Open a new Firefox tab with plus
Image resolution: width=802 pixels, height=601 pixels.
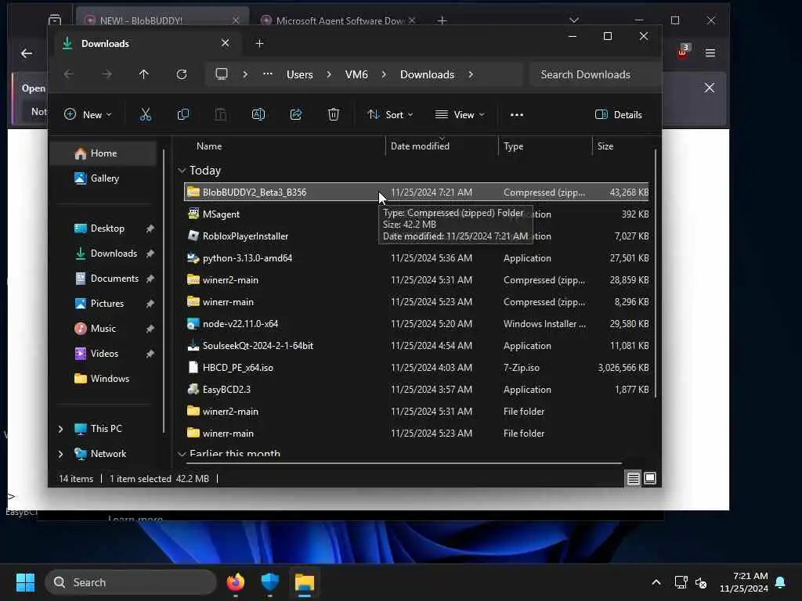pos(442,20)
